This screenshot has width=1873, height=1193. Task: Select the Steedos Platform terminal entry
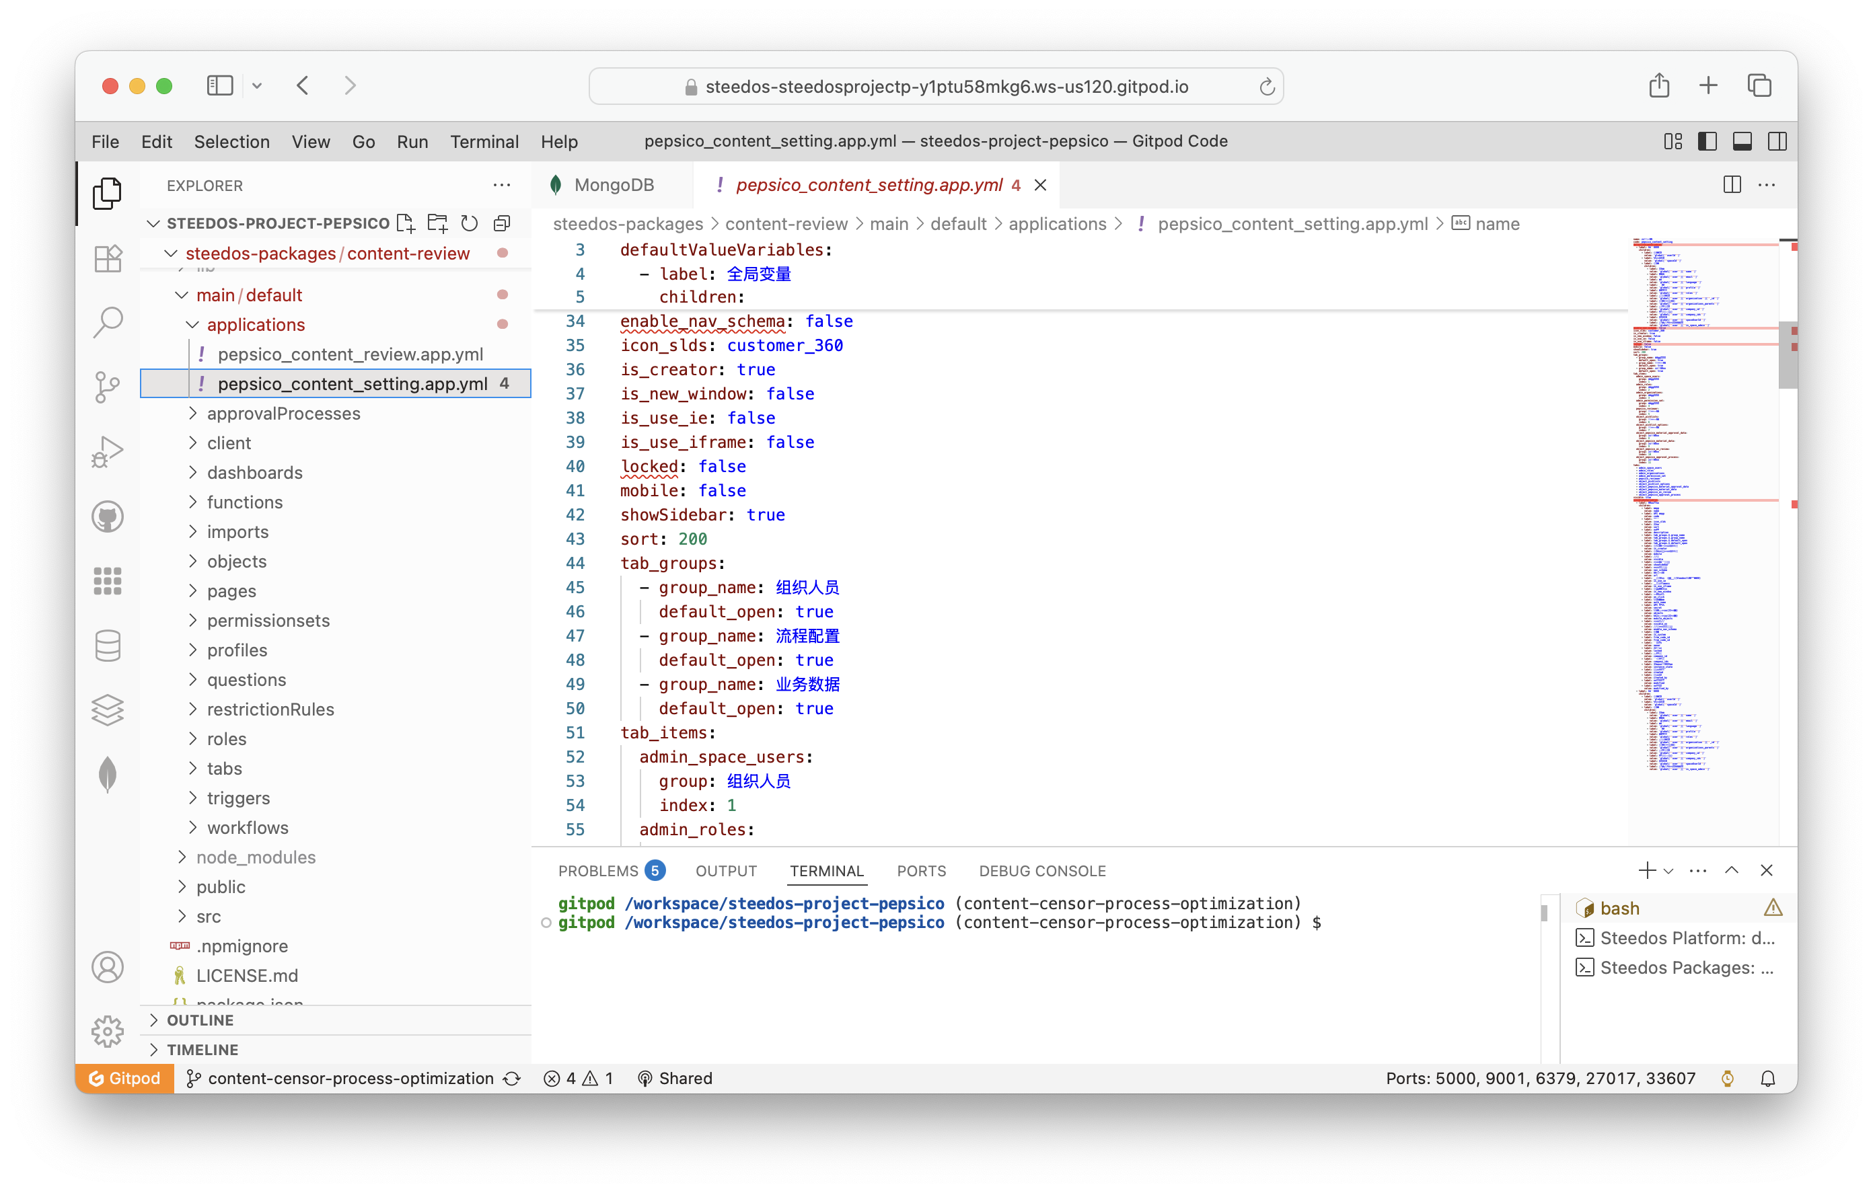(x=1676, y=937)
